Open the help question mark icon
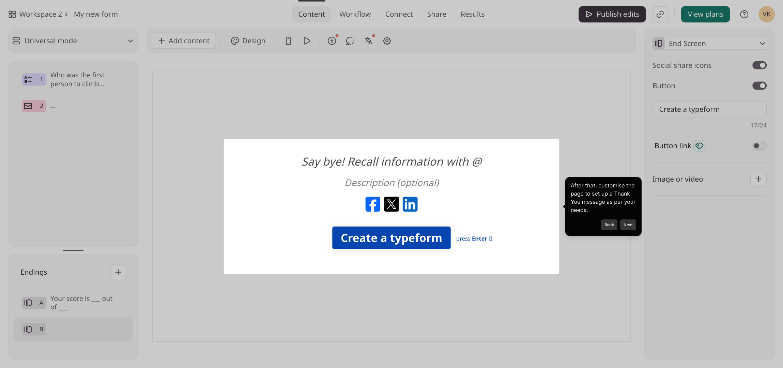 click(x=744, y=14)
